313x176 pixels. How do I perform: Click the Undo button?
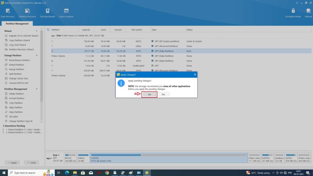[31, 163]
